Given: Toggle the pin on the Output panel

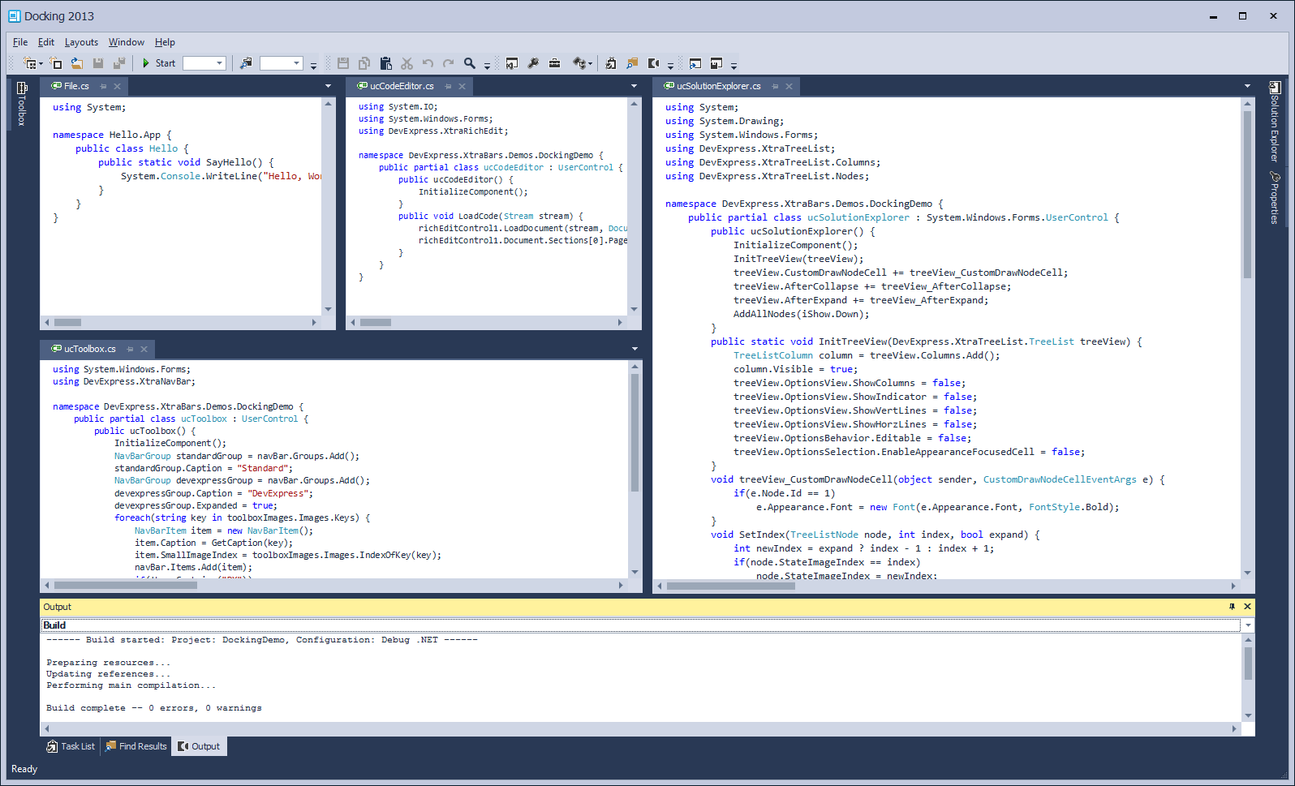Looking at the screenshot, I should [1232, 607].
